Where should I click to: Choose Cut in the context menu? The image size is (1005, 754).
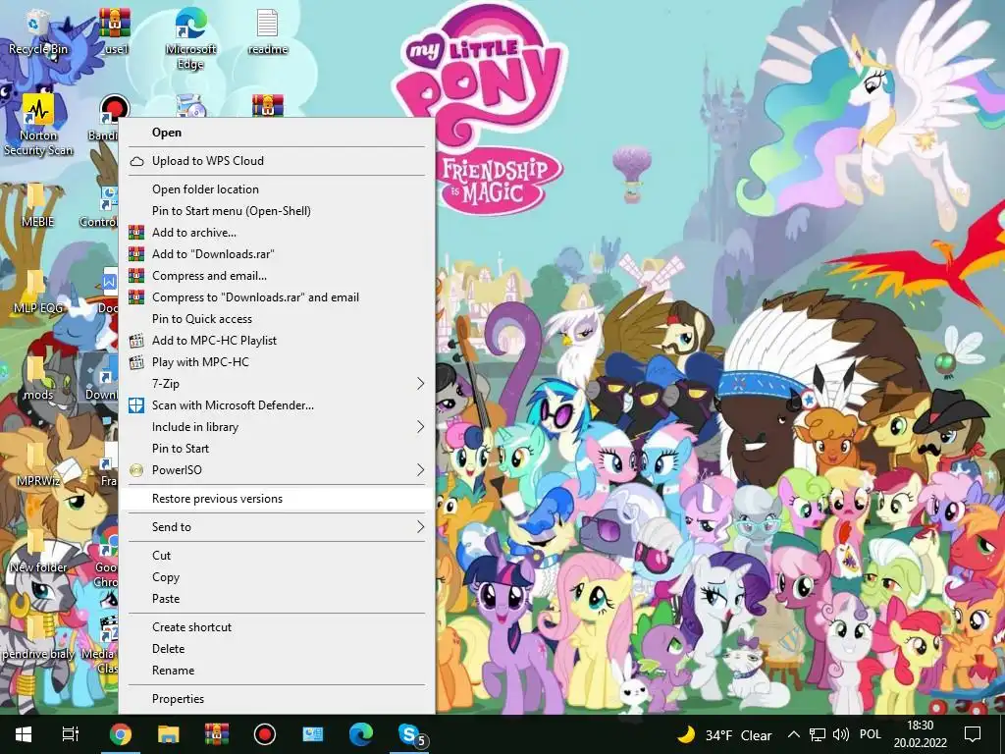[x=277, y=556]
